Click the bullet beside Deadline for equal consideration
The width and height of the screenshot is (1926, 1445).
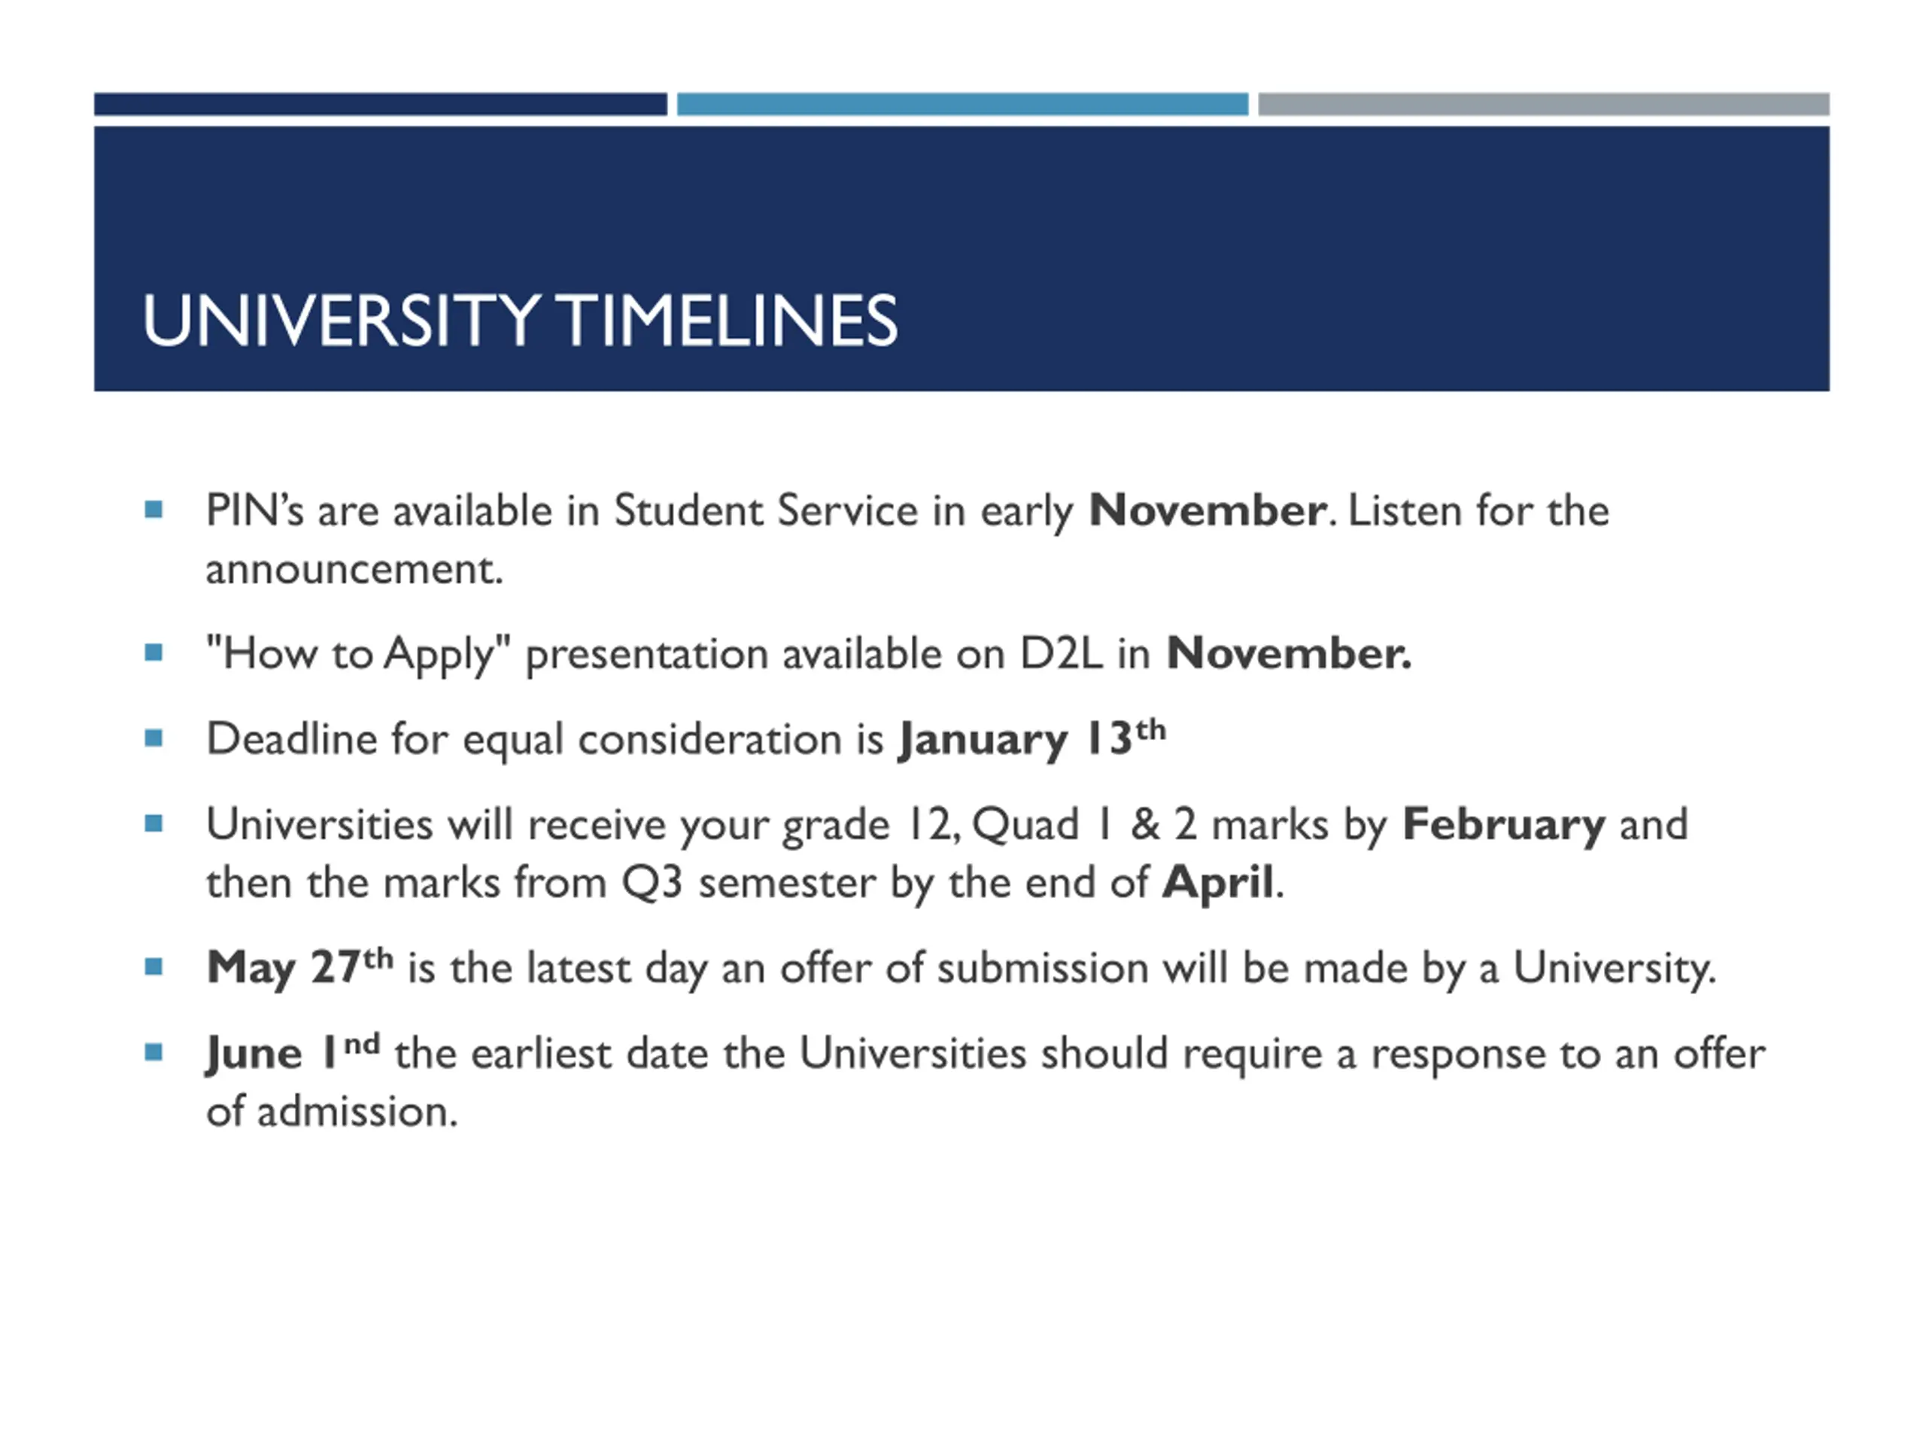(x=154, y=738)
